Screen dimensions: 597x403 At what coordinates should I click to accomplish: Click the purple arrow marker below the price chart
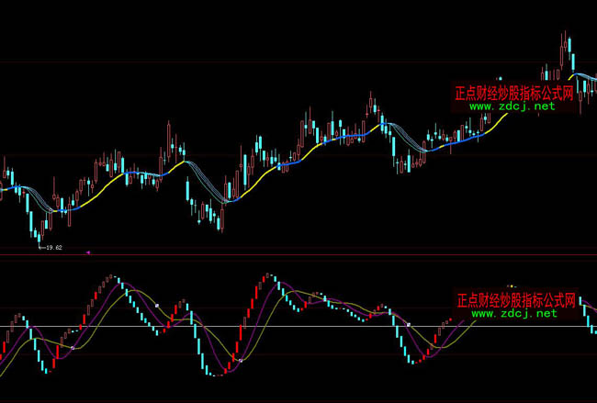coord(87,251)
